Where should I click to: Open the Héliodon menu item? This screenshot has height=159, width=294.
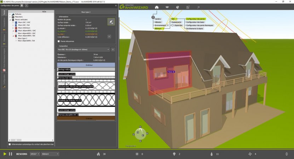pyautogui.click(x=158, y=22)
